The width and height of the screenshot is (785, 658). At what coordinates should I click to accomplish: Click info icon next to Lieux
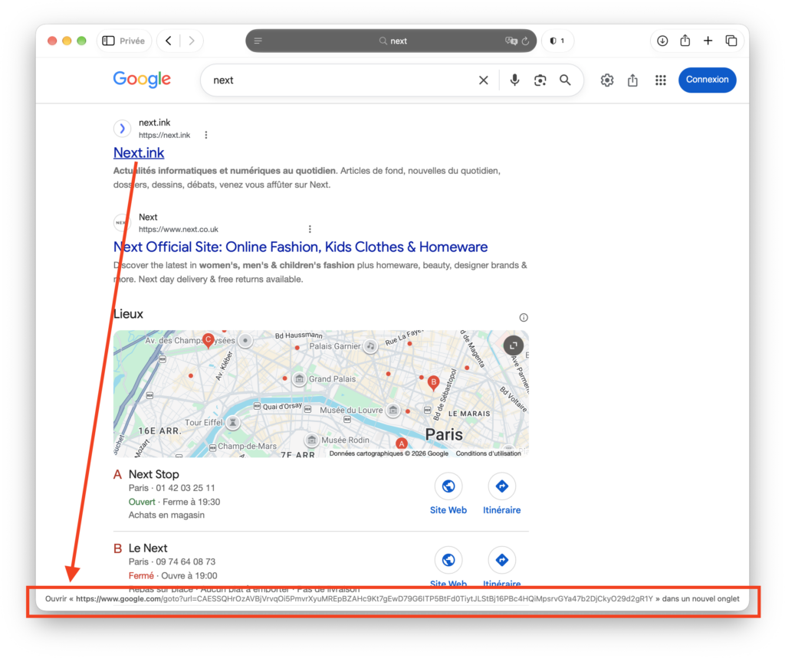(x=523, y=317)
